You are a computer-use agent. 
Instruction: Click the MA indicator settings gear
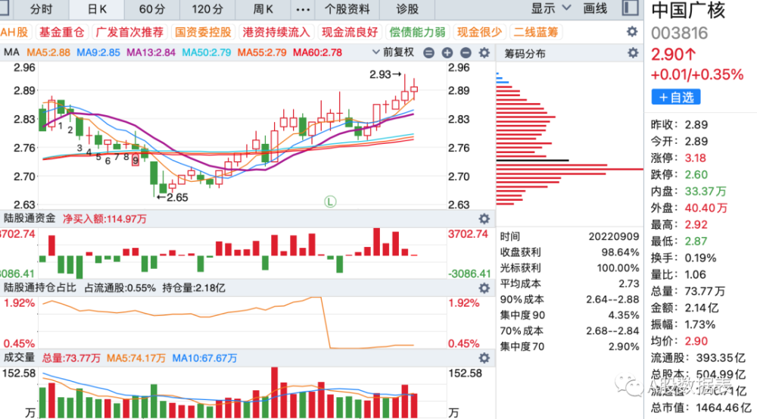[x=484, y=53]
